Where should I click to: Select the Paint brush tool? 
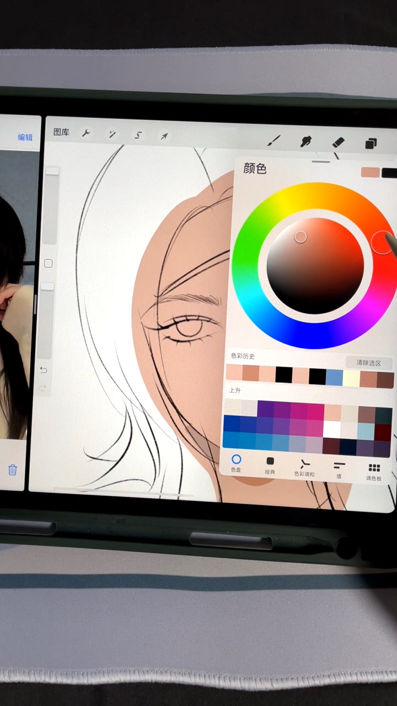(x=273, y=141)
